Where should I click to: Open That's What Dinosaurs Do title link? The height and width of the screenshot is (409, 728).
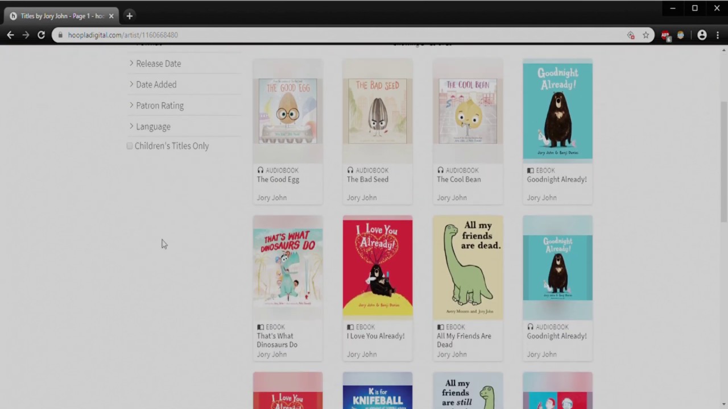coord(277,340)
